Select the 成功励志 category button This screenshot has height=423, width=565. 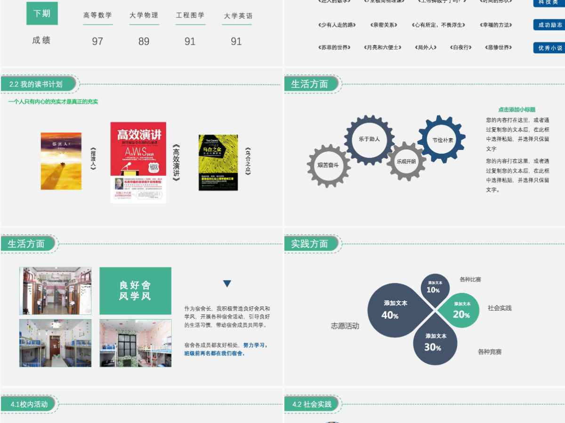point(549,25)
